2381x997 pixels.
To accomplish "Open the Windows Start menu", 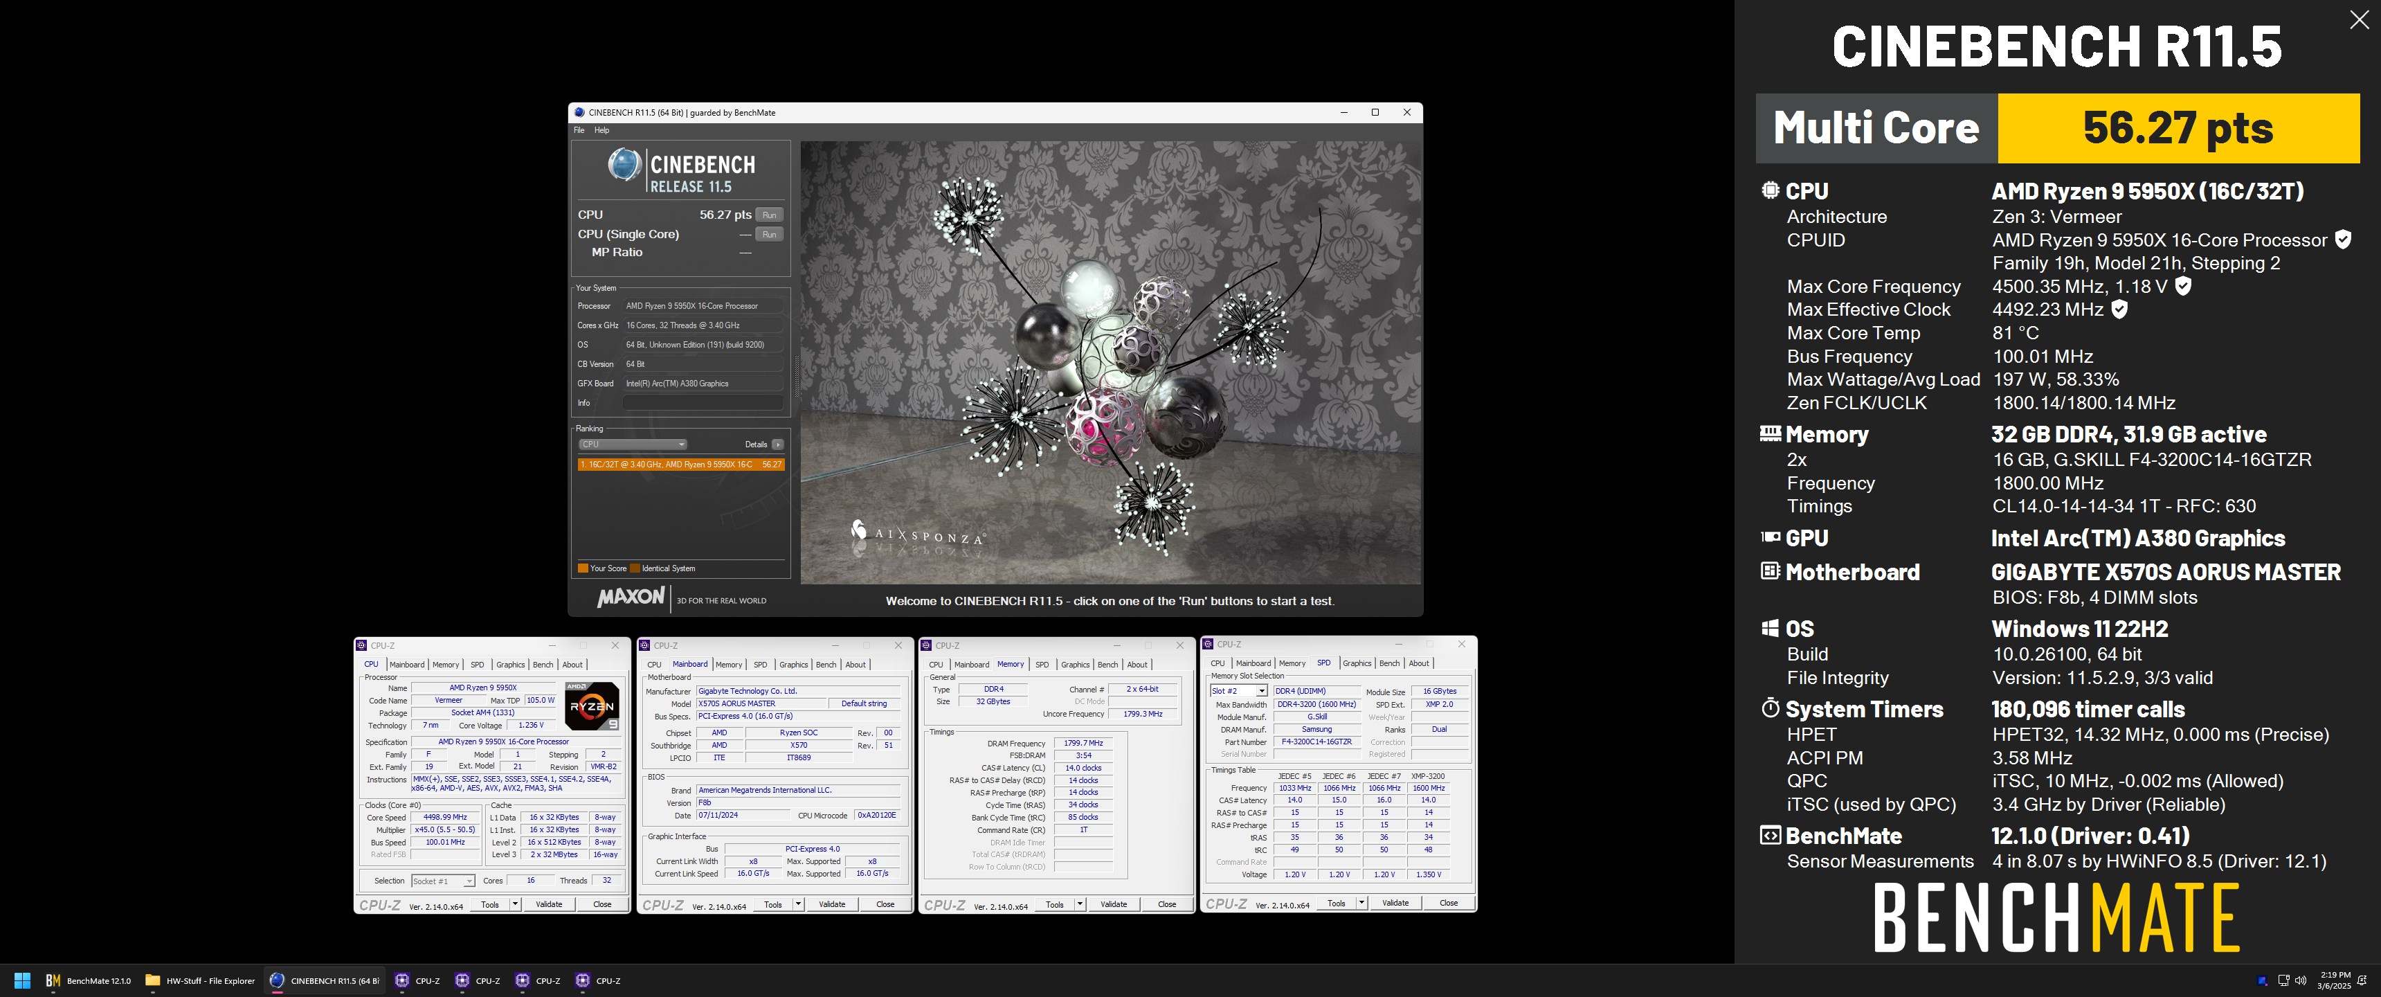I will click(x=22, y=980).
